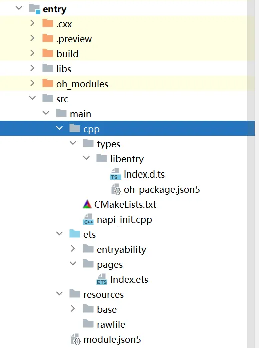Image resolution: width=259 pixels, height=348 pixels.
Task: Expand the .preview folder
Action: click(x=32, y=38)
